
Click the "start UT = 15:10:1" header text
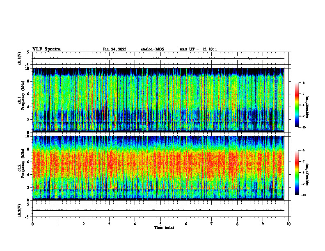click(x=198, y=49)
